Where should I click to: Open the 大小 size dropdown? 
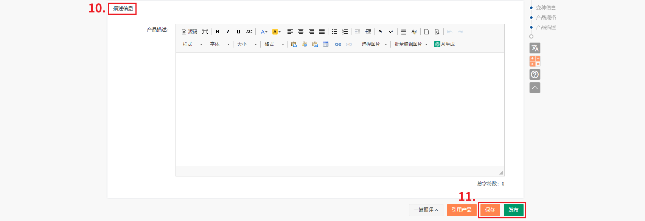[247, 44]
